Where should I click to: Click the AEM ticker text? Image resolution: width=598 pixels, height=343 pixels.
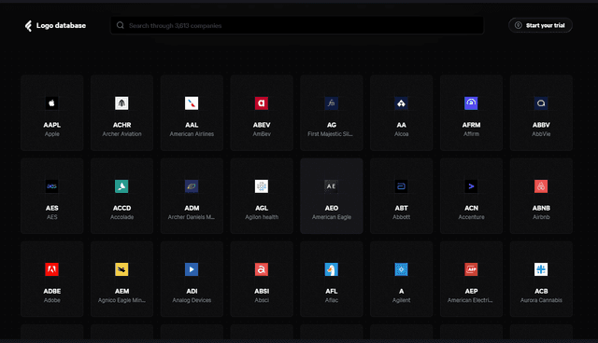(121, 292)
